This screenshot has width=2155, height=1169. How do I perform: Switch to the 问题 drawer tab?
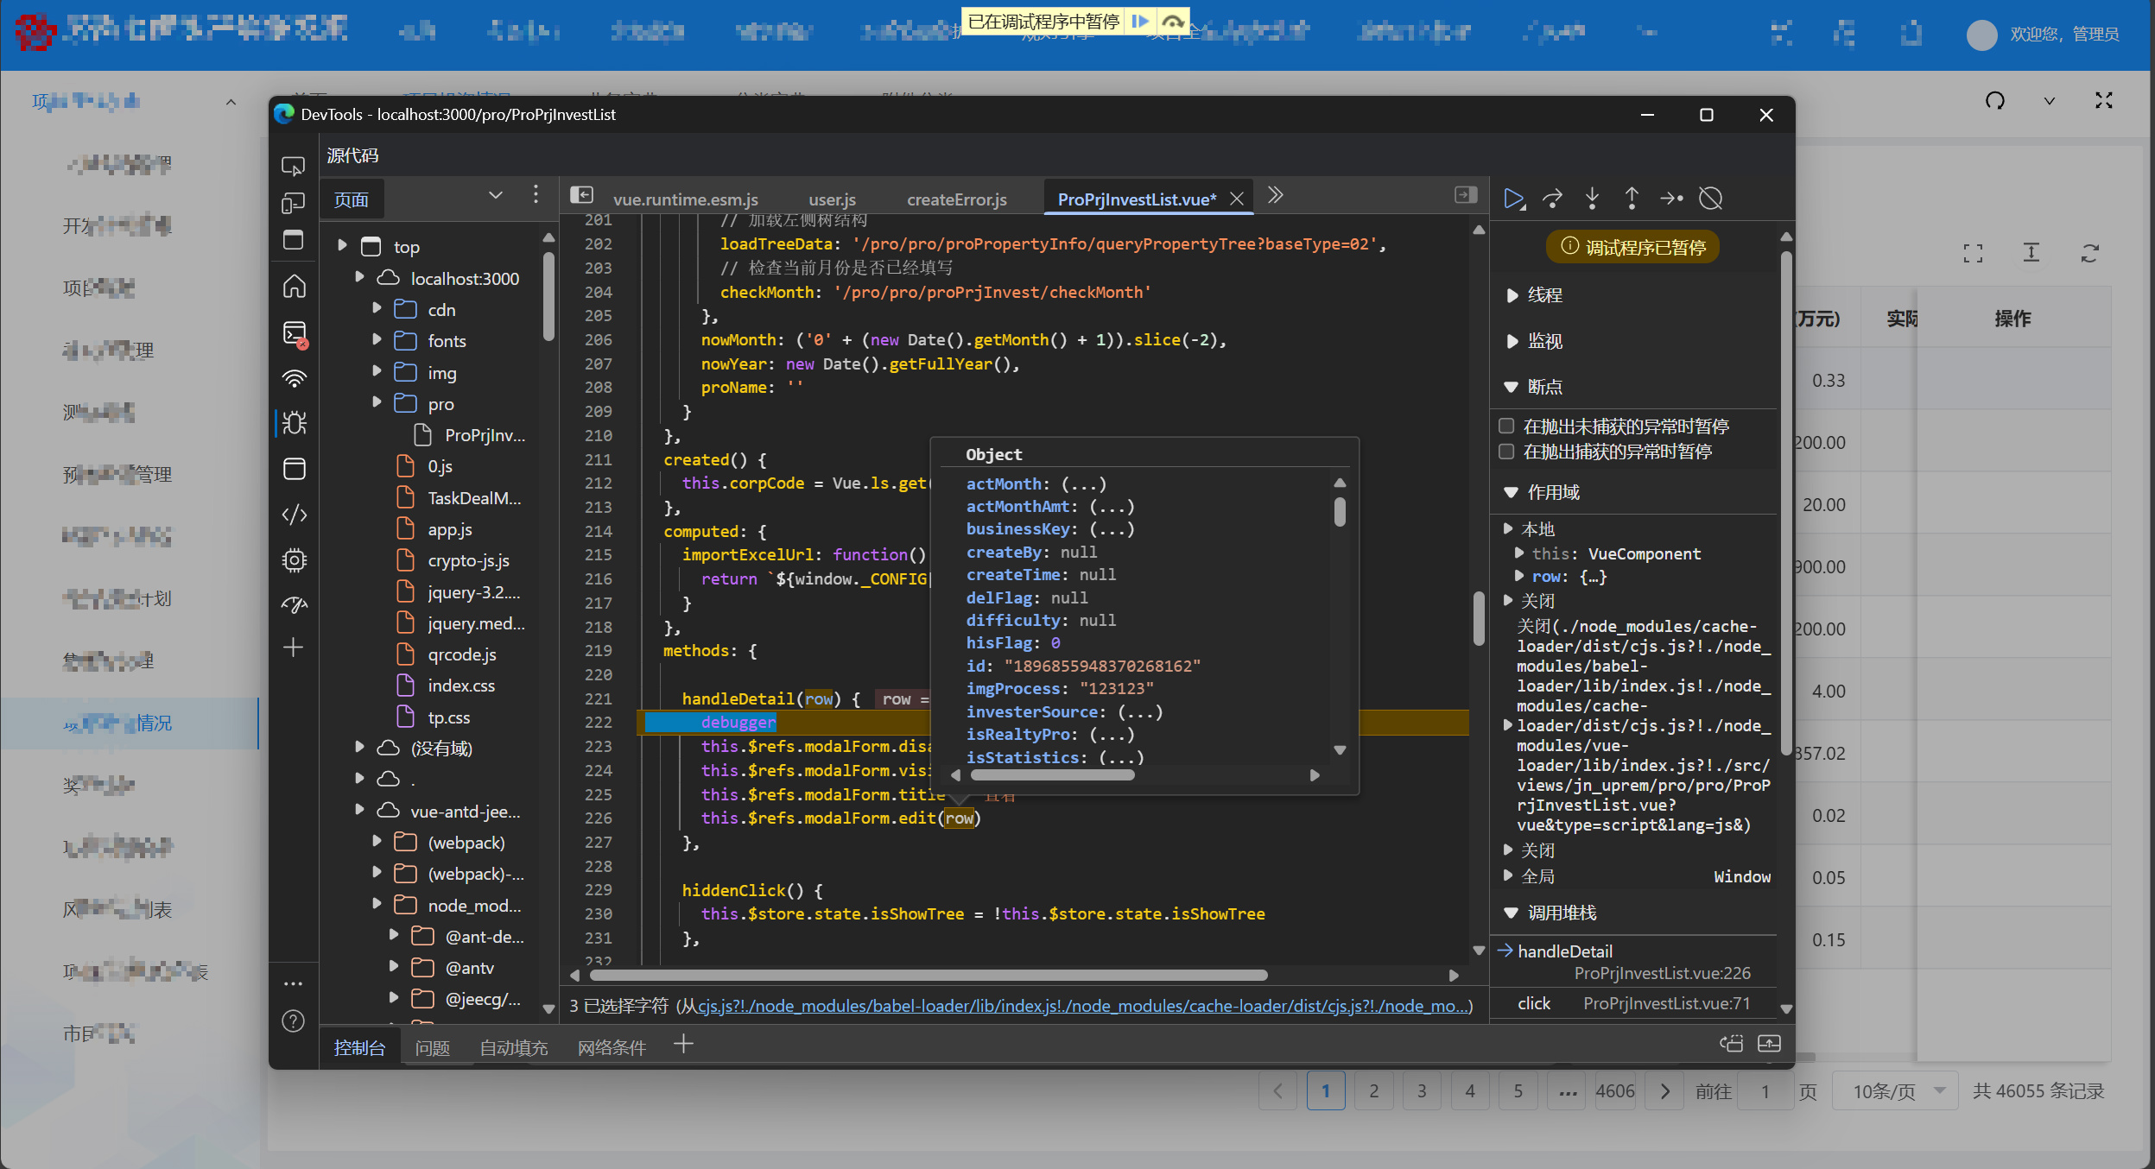432,1047
